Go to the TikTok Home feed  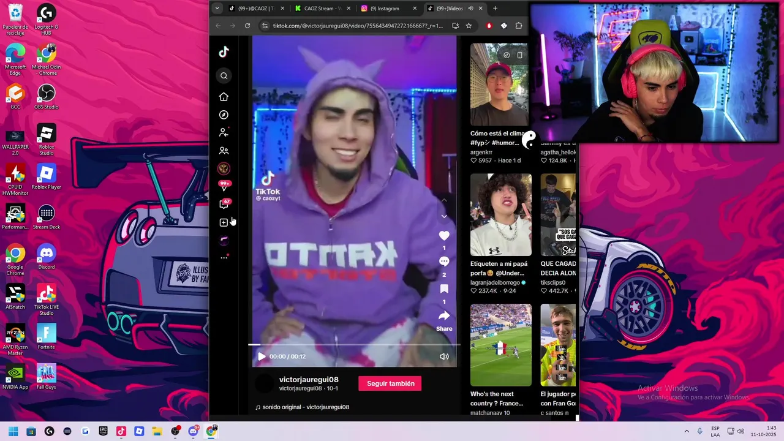(224, 97)
